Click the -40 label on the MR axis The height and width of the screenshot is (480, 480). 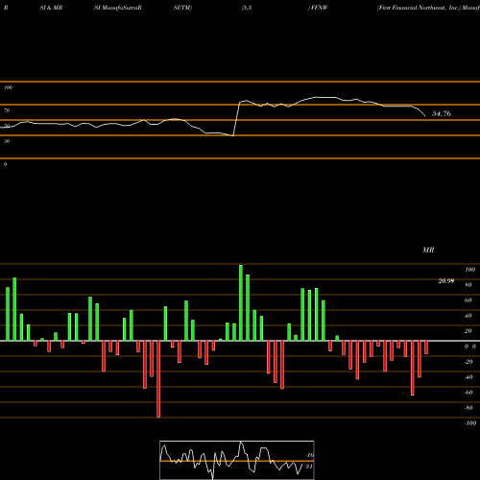[468, 377]
